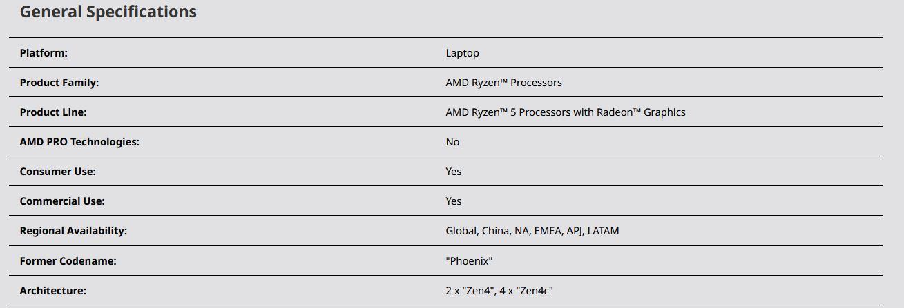Select the Consumer Use label
The width and height of the screenshot is (904, 308).
(x=57, y=172)
